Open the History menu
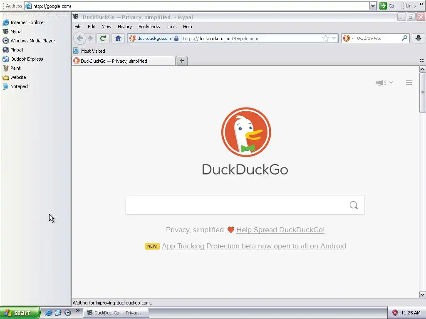The width and height of the screenshot is (426, 319). coord(125,27)
